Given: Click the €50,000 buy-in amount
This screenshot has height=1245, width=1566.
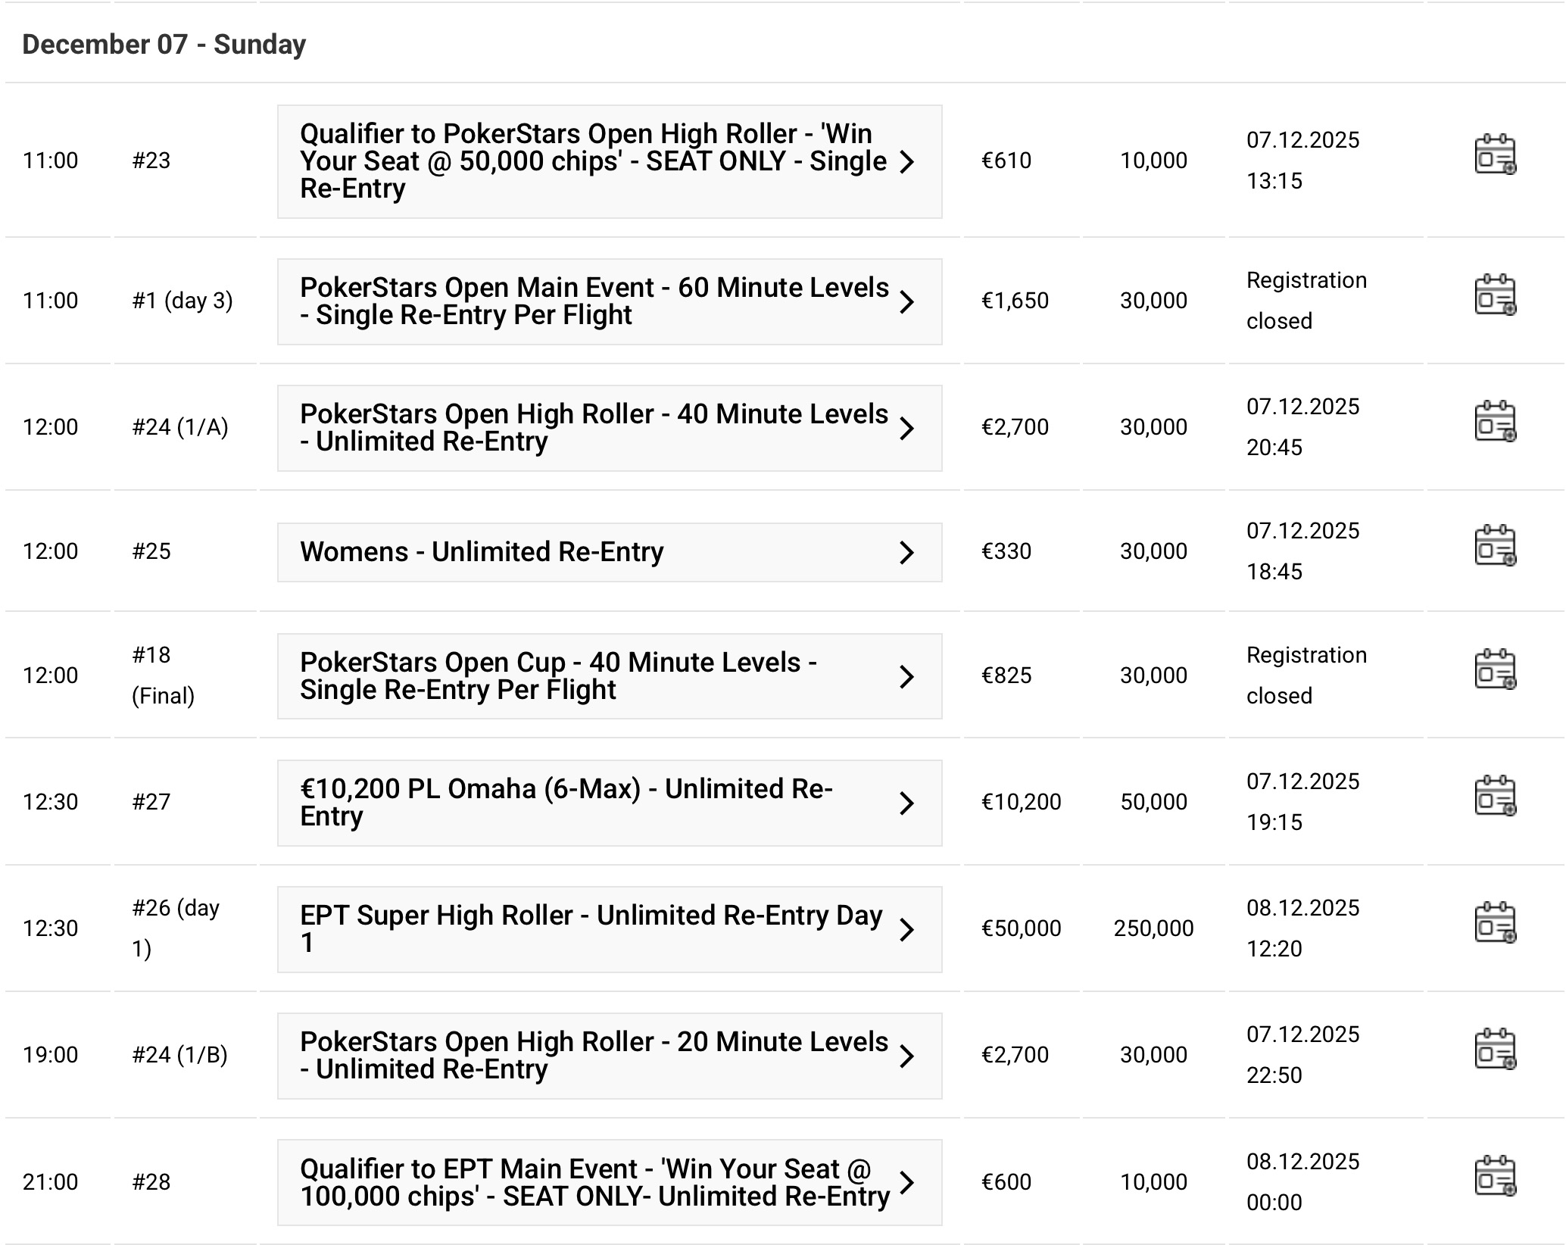Looking at the screenshot, I should point(1021,928).
